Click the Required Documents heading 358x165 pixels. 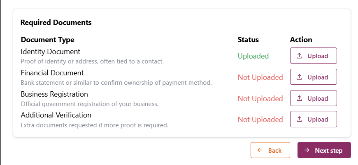[x=56, y=23]
